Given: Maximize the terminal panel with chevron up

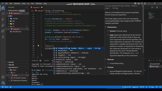Looking at the screenshot, I should click(157, 60).
